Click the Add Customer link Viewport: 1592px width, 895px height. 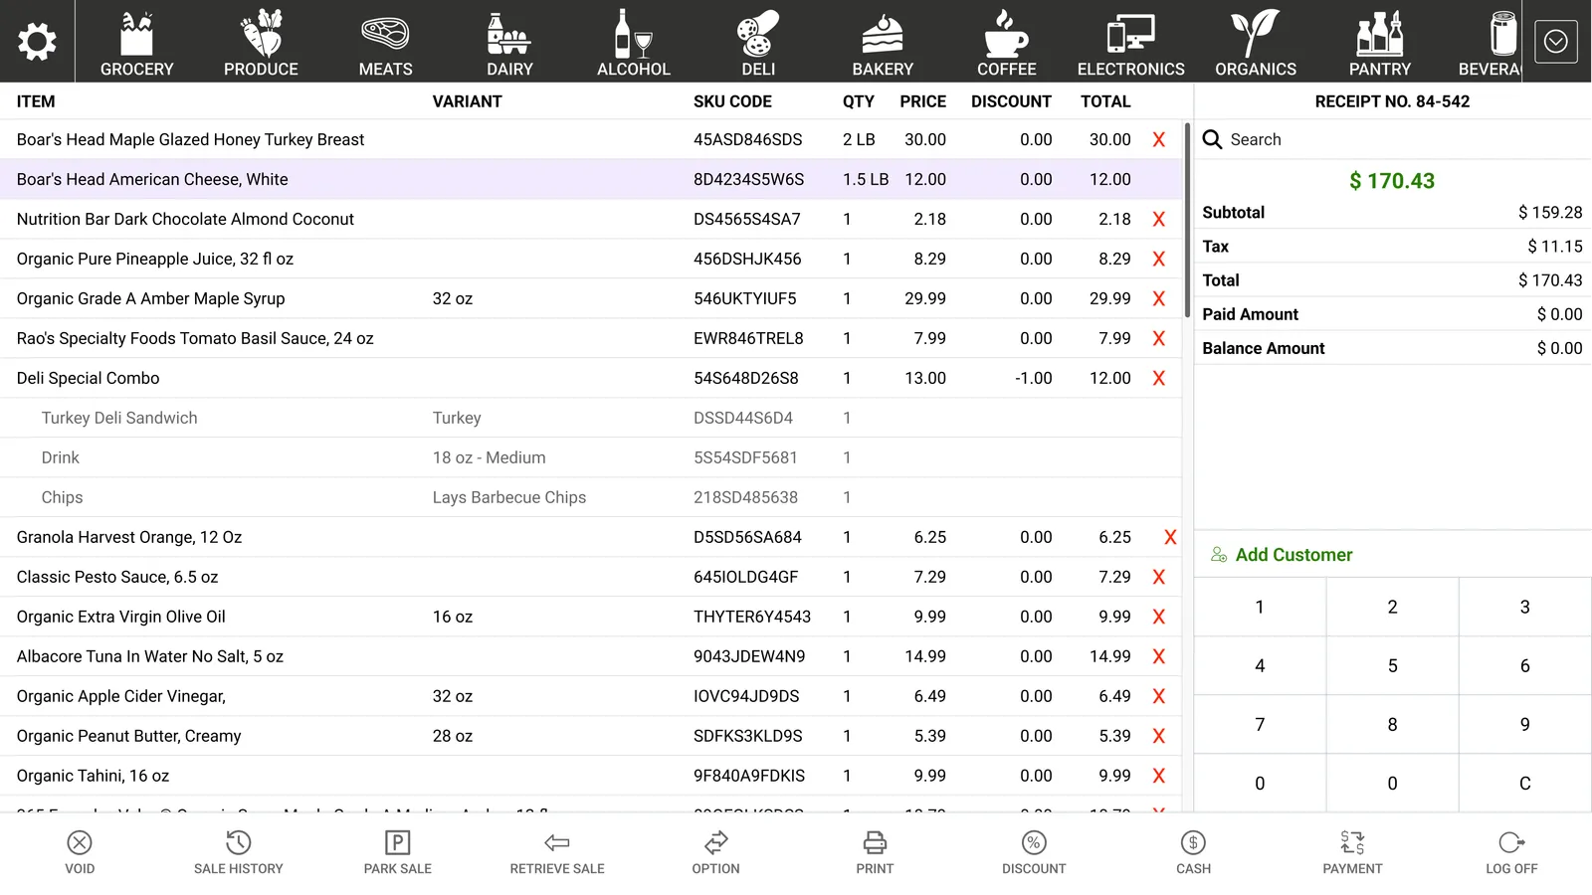coord(1282,555)
